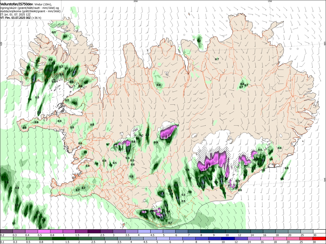Click the valid time 'VT: Fim. 03.07.2025 00Z'

pos(16,18)
